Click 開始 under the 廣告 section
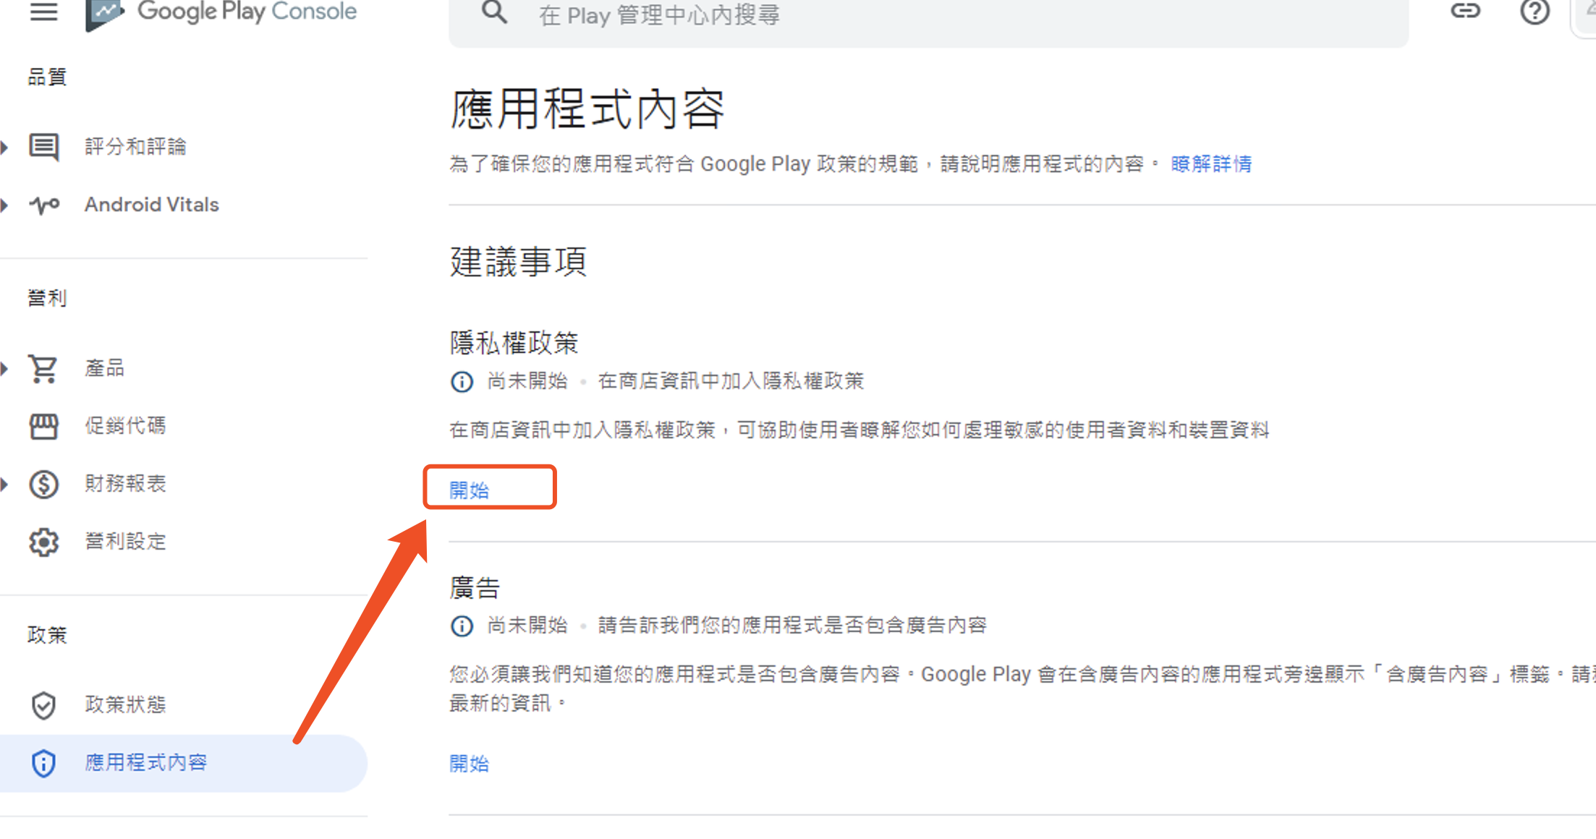Screen dimensions: 1596x839 (x=469, y=764)
